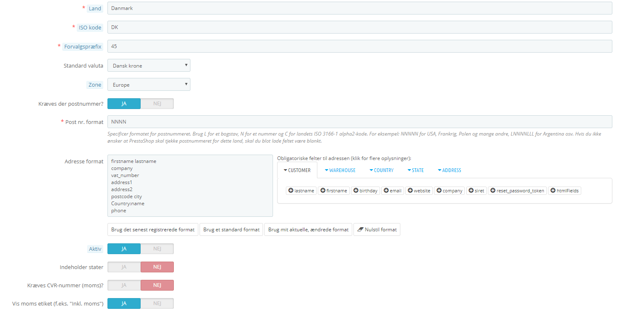Set 'Indeholder stater' to NEJ
619x313 pixels.
click(157, 267)
